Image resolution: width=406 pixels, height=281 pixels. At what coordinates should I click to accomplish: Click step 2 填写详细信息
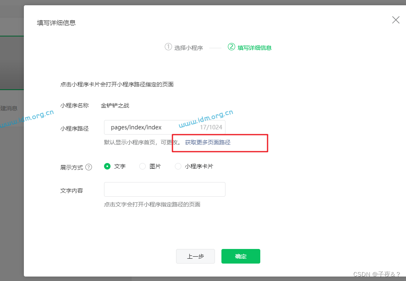coord(250,47)
